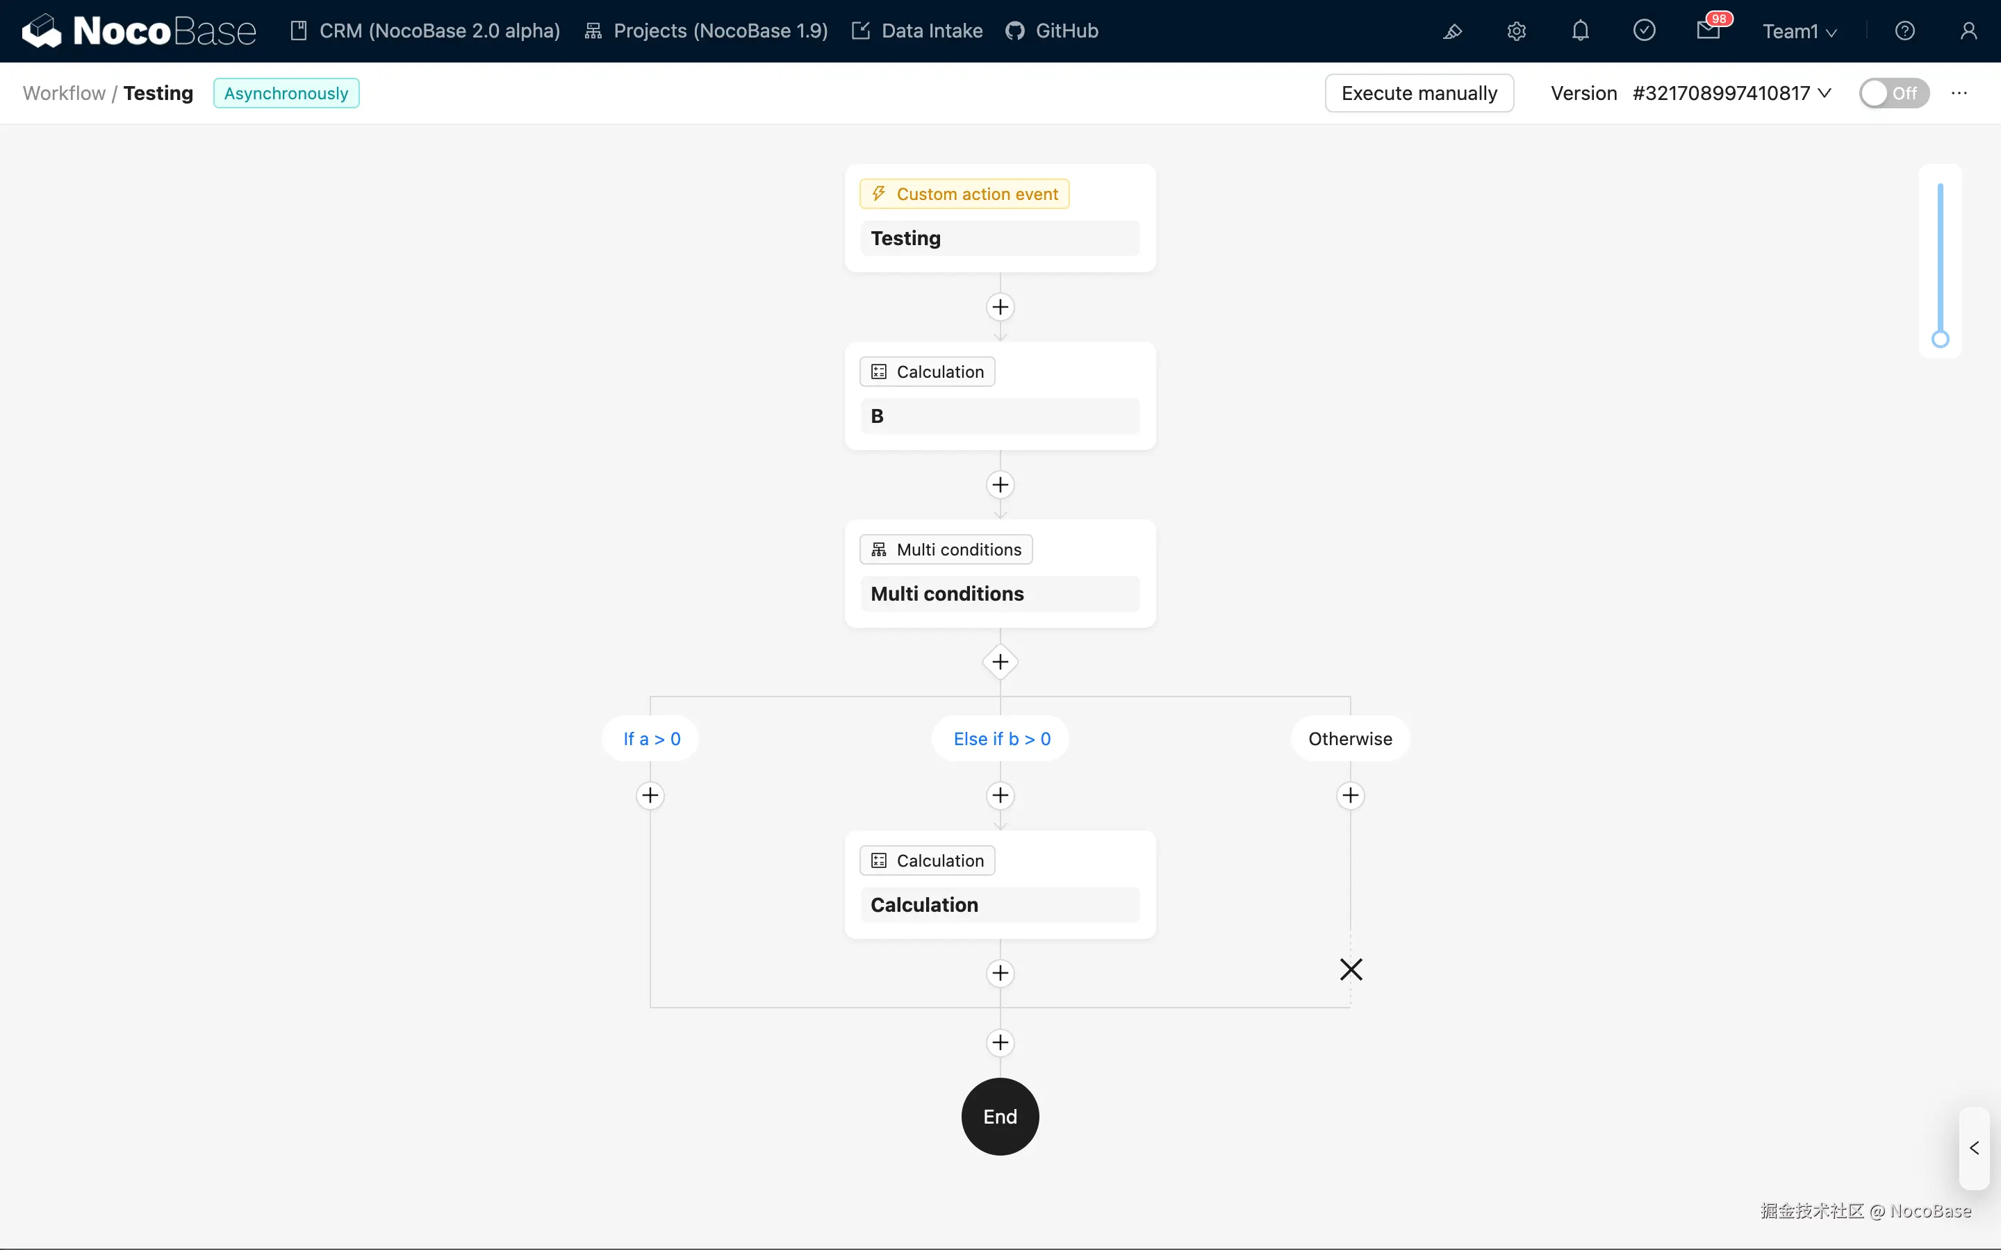Open If a > 0 condition
The width and height of the screenshot is (2001, 1250).
tap(652, 739)
